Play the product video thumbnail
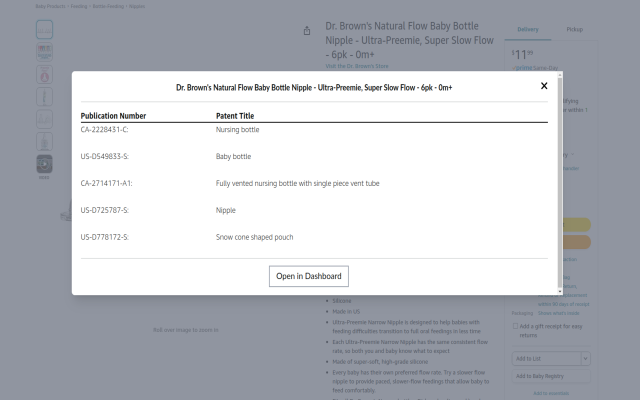This screenshot has width=640, height=400. 44,164
